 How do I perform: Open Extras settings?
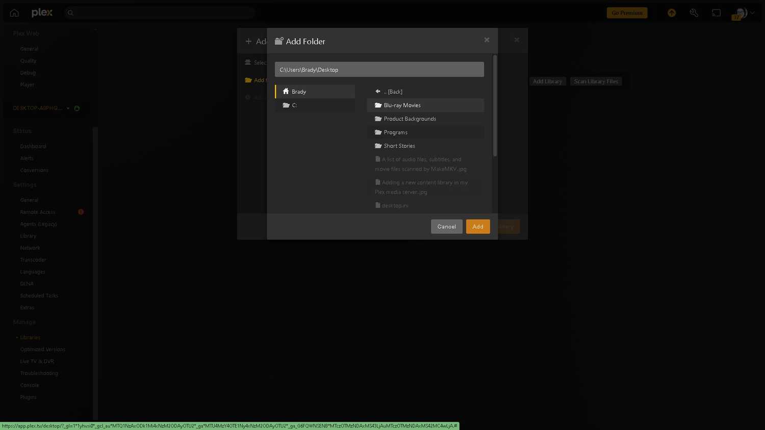(x=27, y=308)
